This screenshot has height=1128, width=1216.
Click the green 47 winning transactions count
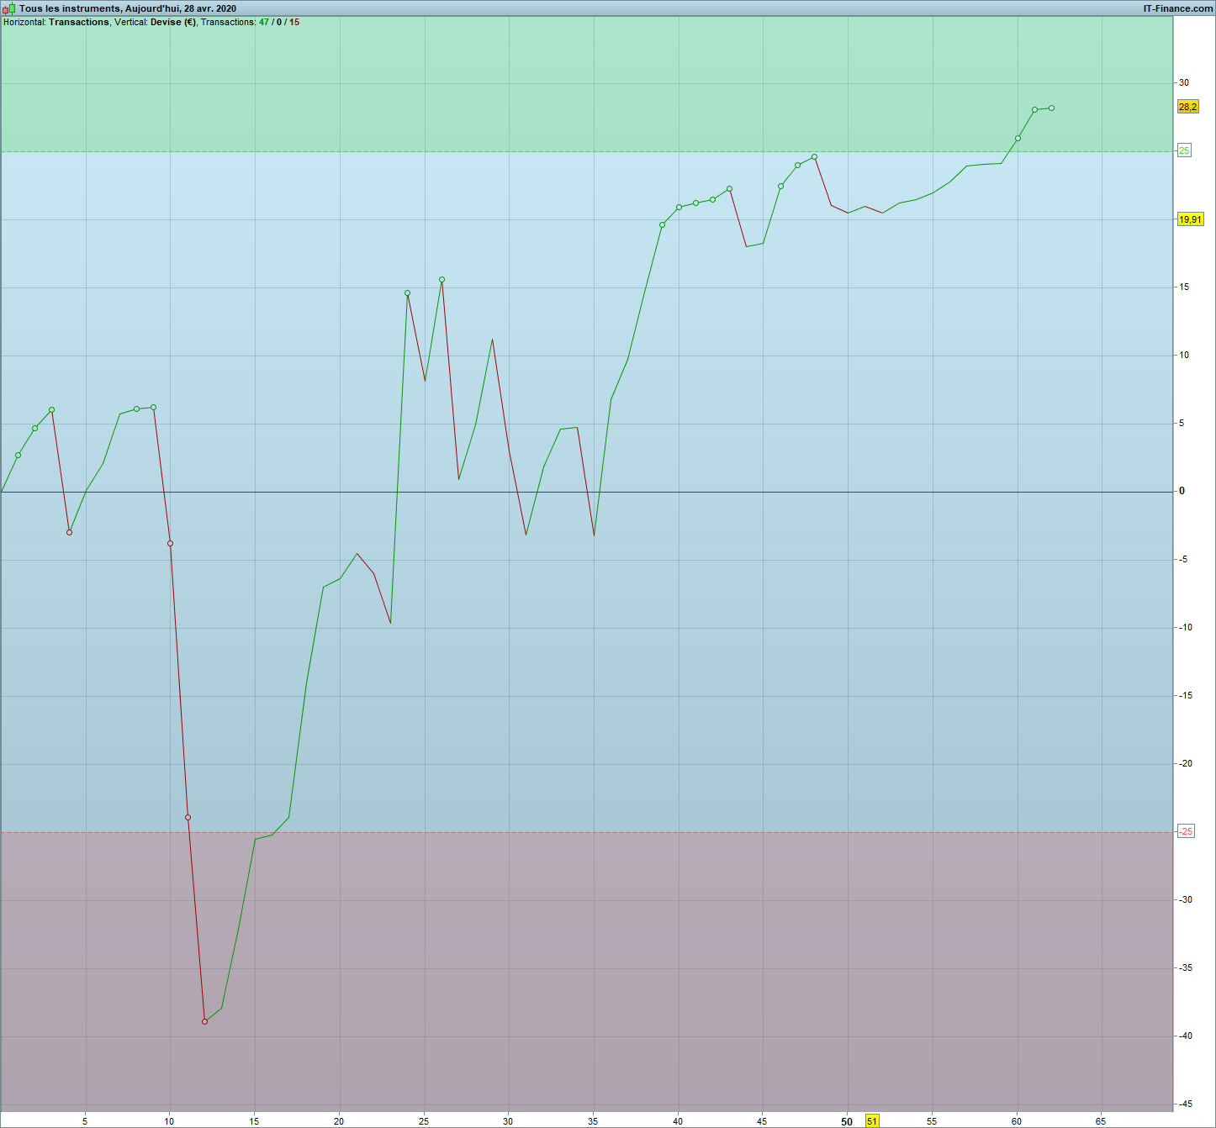coord(264,22)
